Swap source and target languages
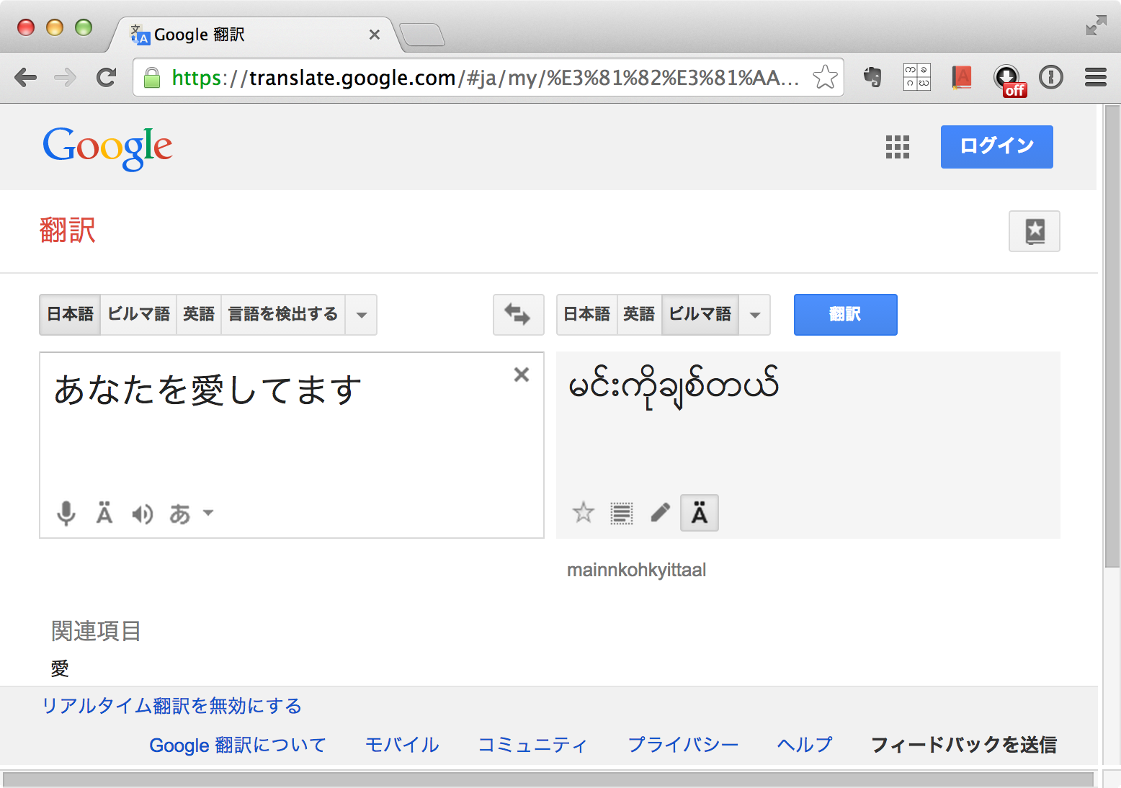 pos(518,315)
